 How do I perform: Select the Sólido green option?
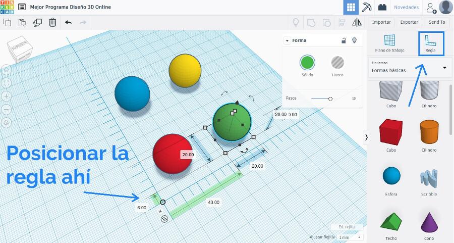pyautogui.click(x=307, y=63)
